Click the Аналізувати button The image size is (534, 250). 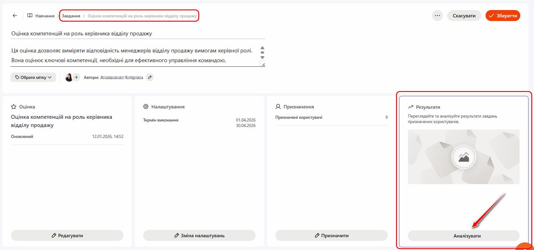click(x=464, y=236)
